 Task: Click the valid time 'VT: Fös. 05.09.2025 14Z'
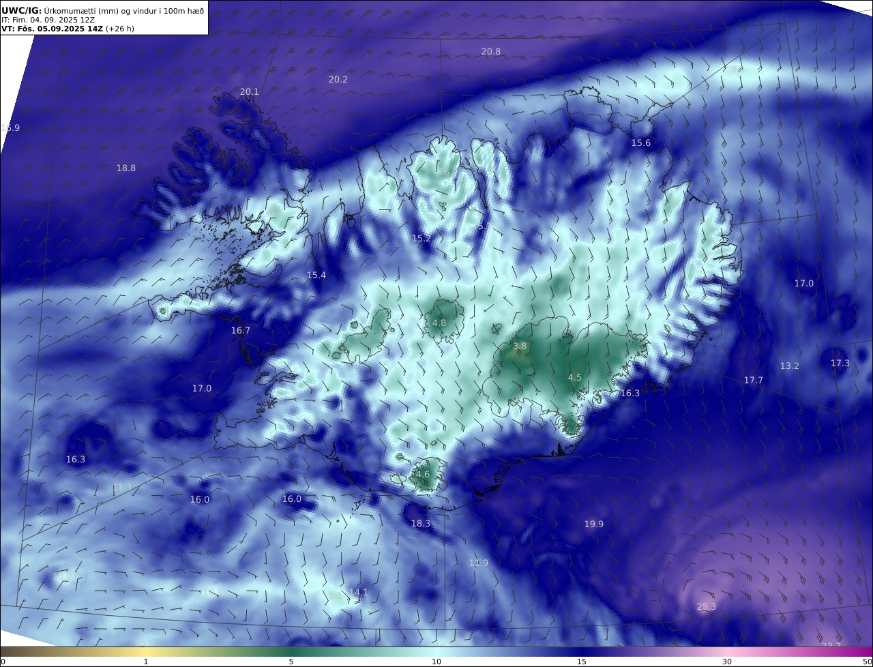[x=52, y=29]
